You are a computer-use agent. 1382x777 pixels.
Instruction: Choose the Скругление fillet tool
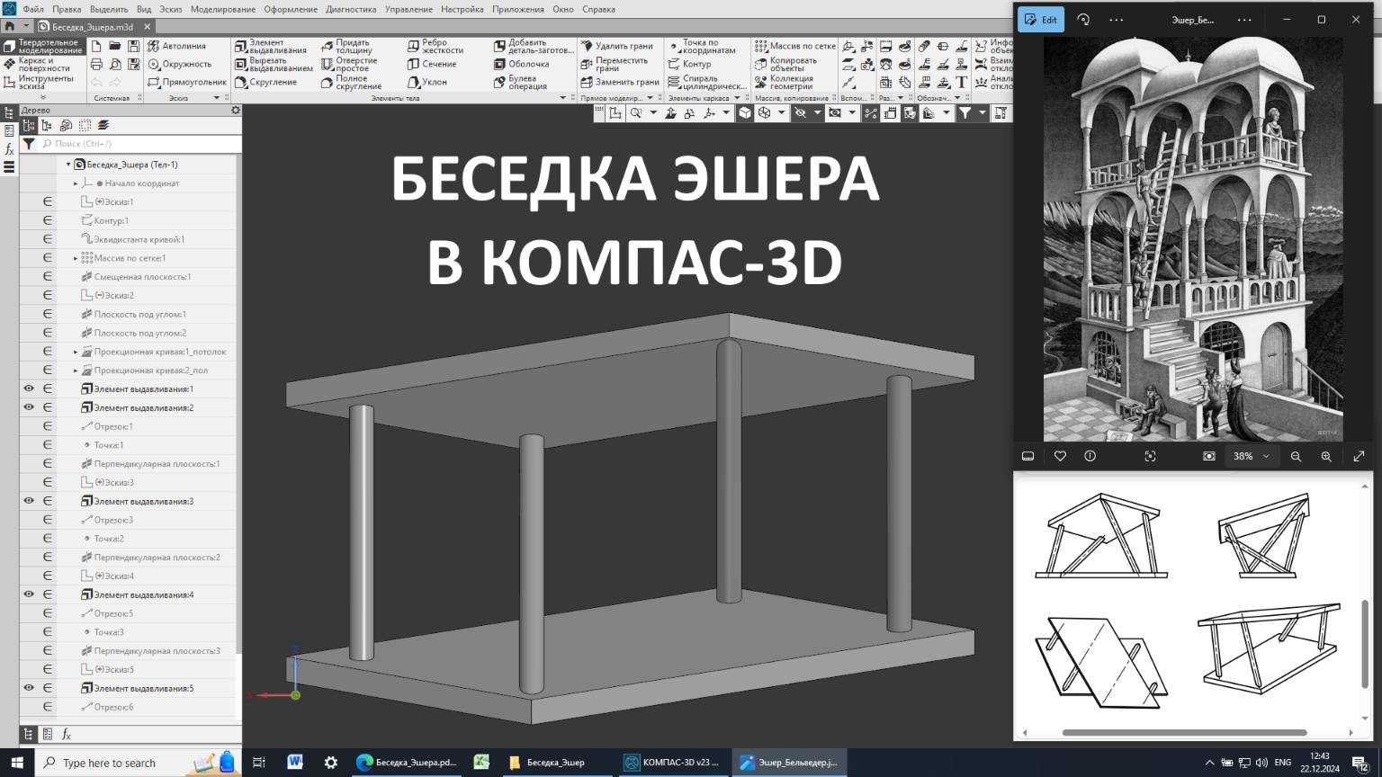[x=266, y=82]
